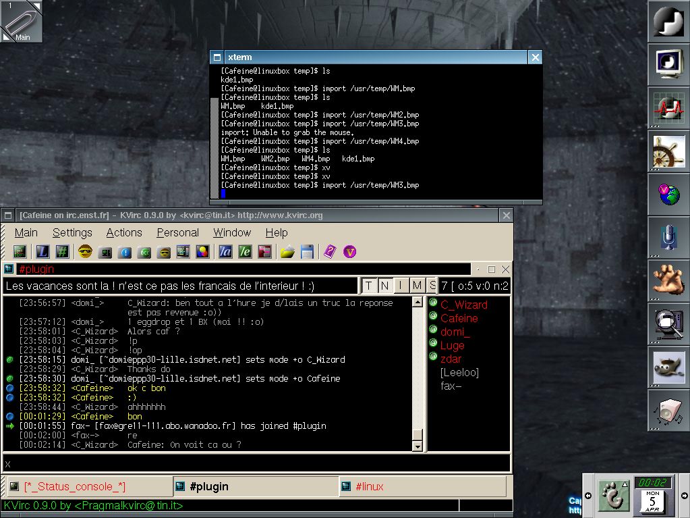This screenshot has width=690, height=518.
Task: Toggle channel mode T button
Action: pos(369,286)
